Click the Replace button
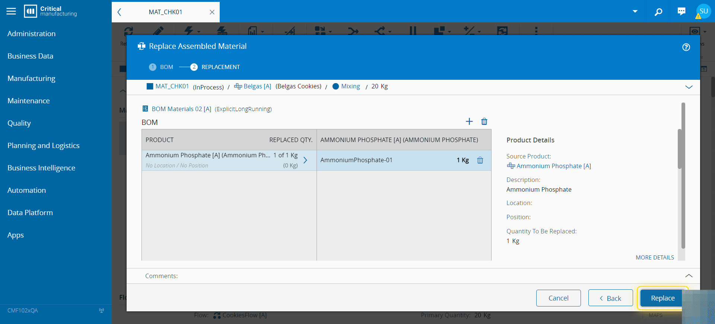 [662, 298]
